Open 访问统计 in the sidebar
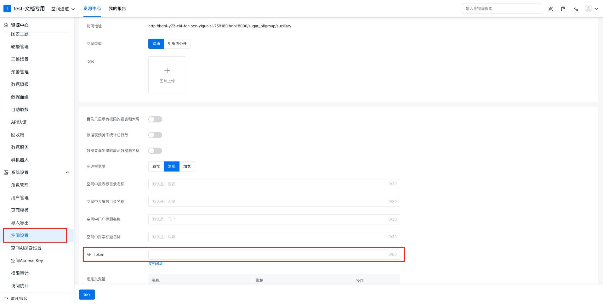 (20, 286)
